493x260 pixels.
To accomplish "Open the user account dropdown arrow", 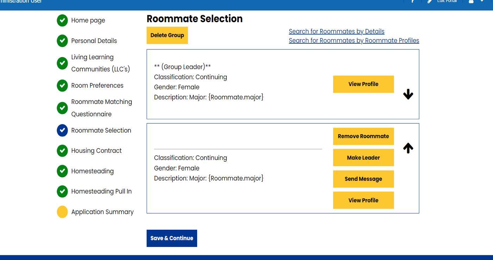I will click(482, 1).
